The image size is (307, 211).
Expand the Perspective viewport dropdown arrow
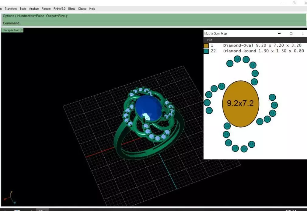[x=22, y=30]
